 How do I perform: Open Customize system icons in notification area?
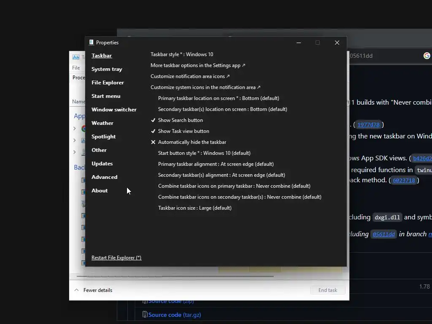(x=205, y=87)
